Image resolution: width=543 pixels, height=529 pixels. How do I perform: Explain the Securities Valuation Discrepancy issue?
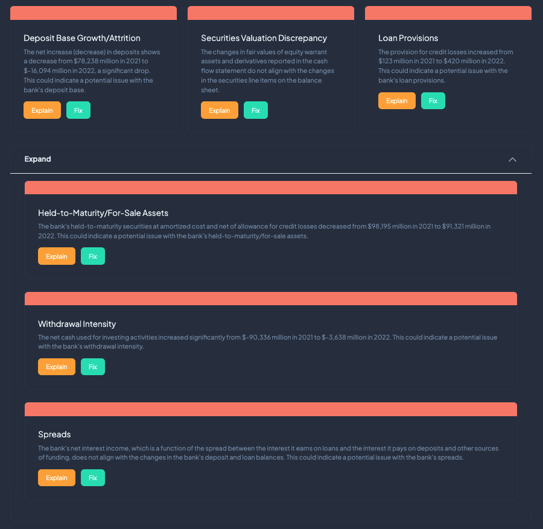220,110
